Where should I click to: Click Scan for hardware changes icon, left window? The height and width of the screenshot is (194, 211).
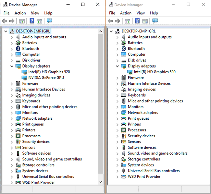coord(49,21)
